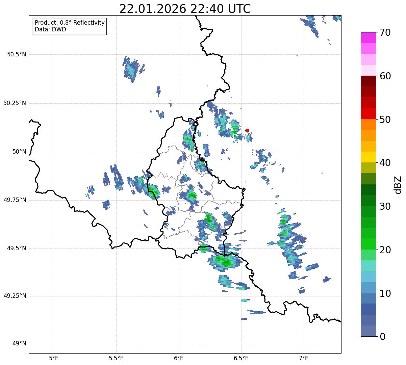The image size is (406, 365).
Task: Select the 6.5°E longitude label
Action: (241, 358)
